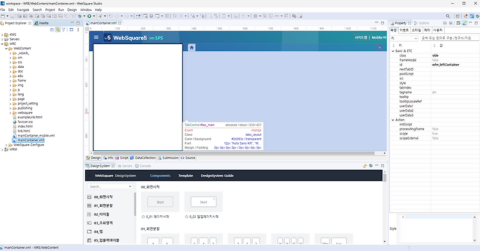
Task: Click DesignSystem settings gear icon
Action: click(371, 166)
